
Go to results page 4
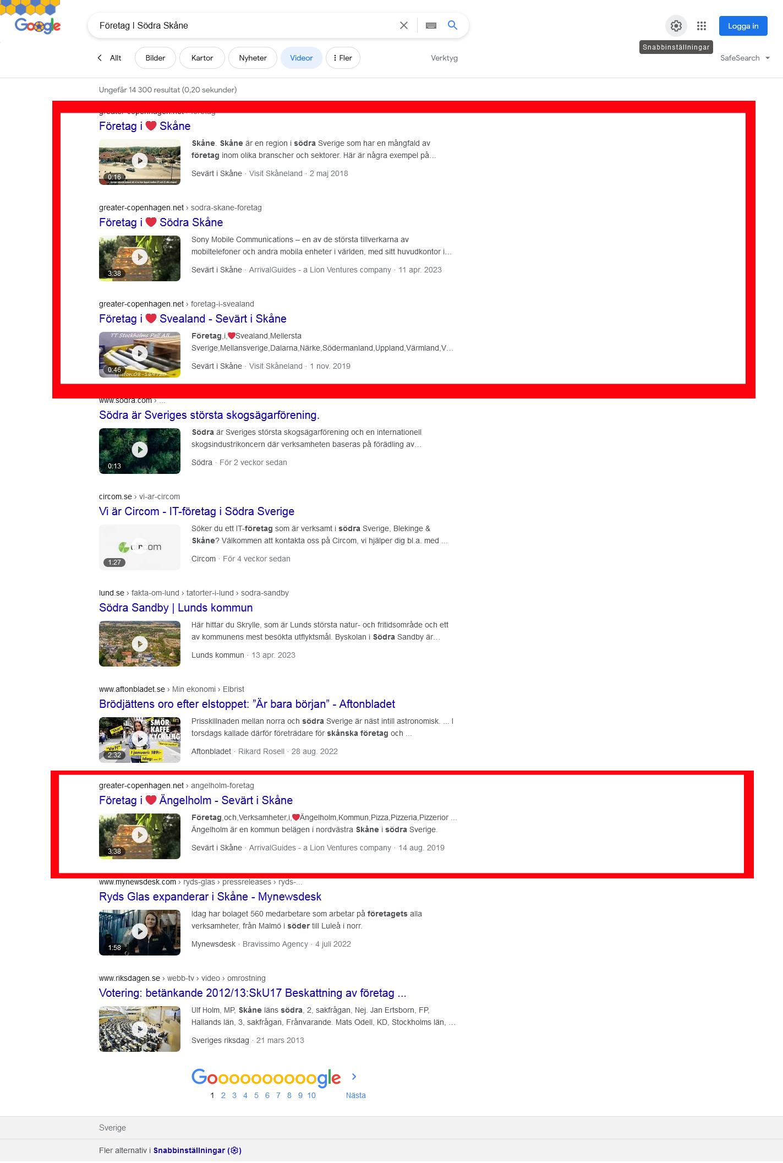pyautogui.click(x=245, y=1095)
